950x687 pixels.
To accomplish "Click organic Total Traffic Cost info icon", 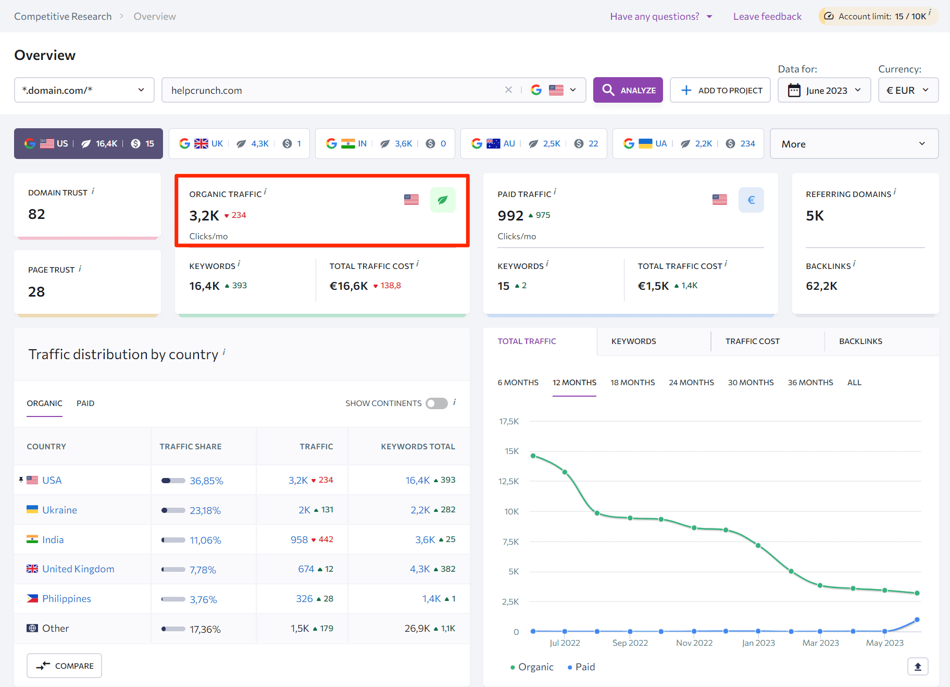I will (417, 264).
